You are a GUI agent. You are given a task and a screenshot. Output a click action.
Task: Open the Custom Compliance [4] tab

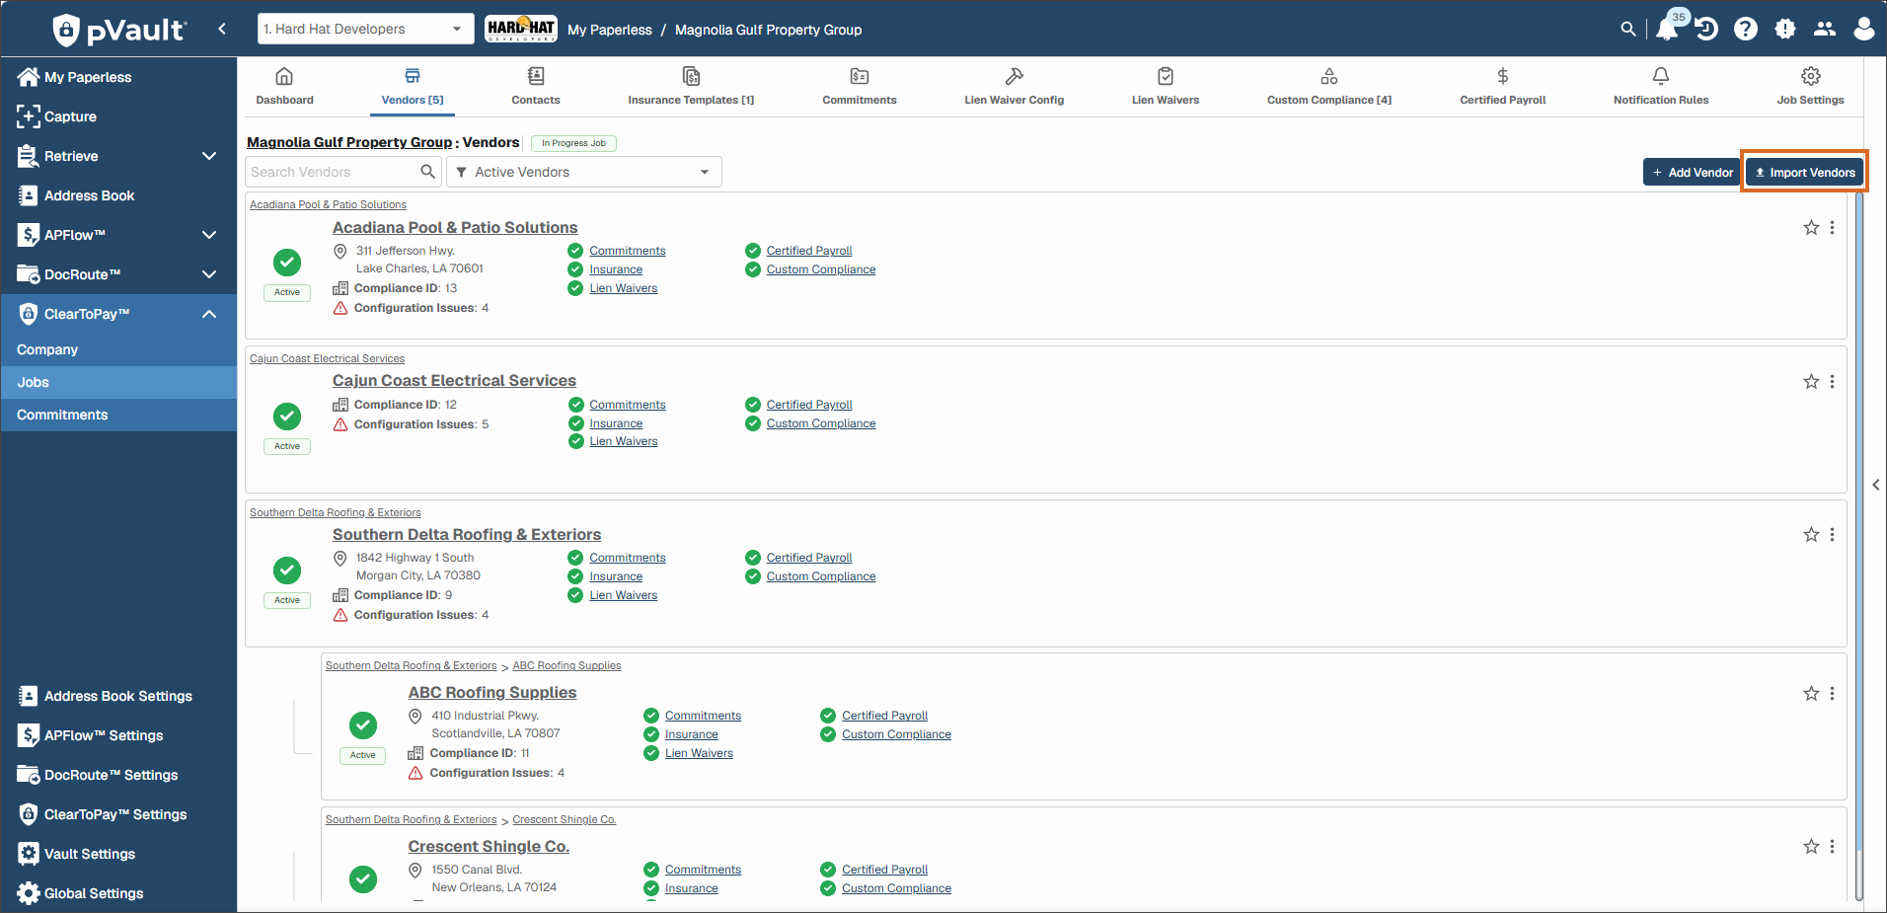[1329, 86]
